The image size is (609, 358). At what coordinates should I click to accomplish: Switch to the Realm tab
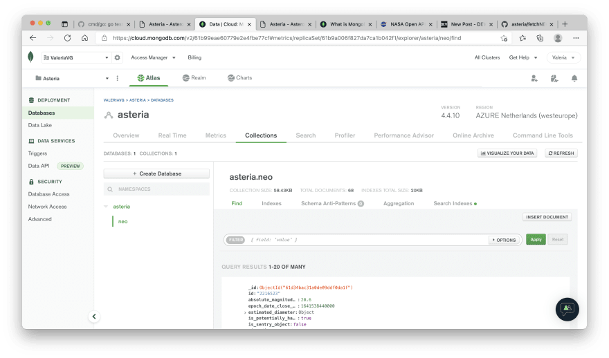(x=194, y=78)
